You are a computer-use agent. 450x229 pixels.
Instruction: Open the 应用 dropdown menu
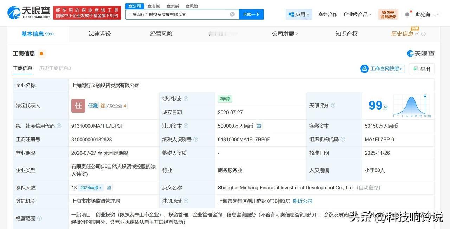[299, 14]
